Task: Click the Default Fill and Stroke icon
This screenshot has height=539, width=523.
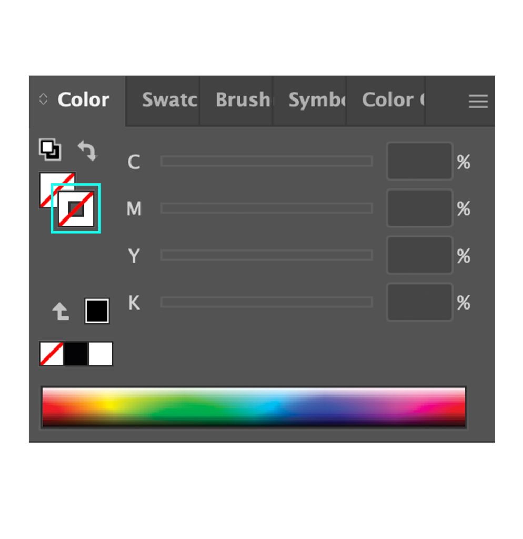Action: click(50, 149)
